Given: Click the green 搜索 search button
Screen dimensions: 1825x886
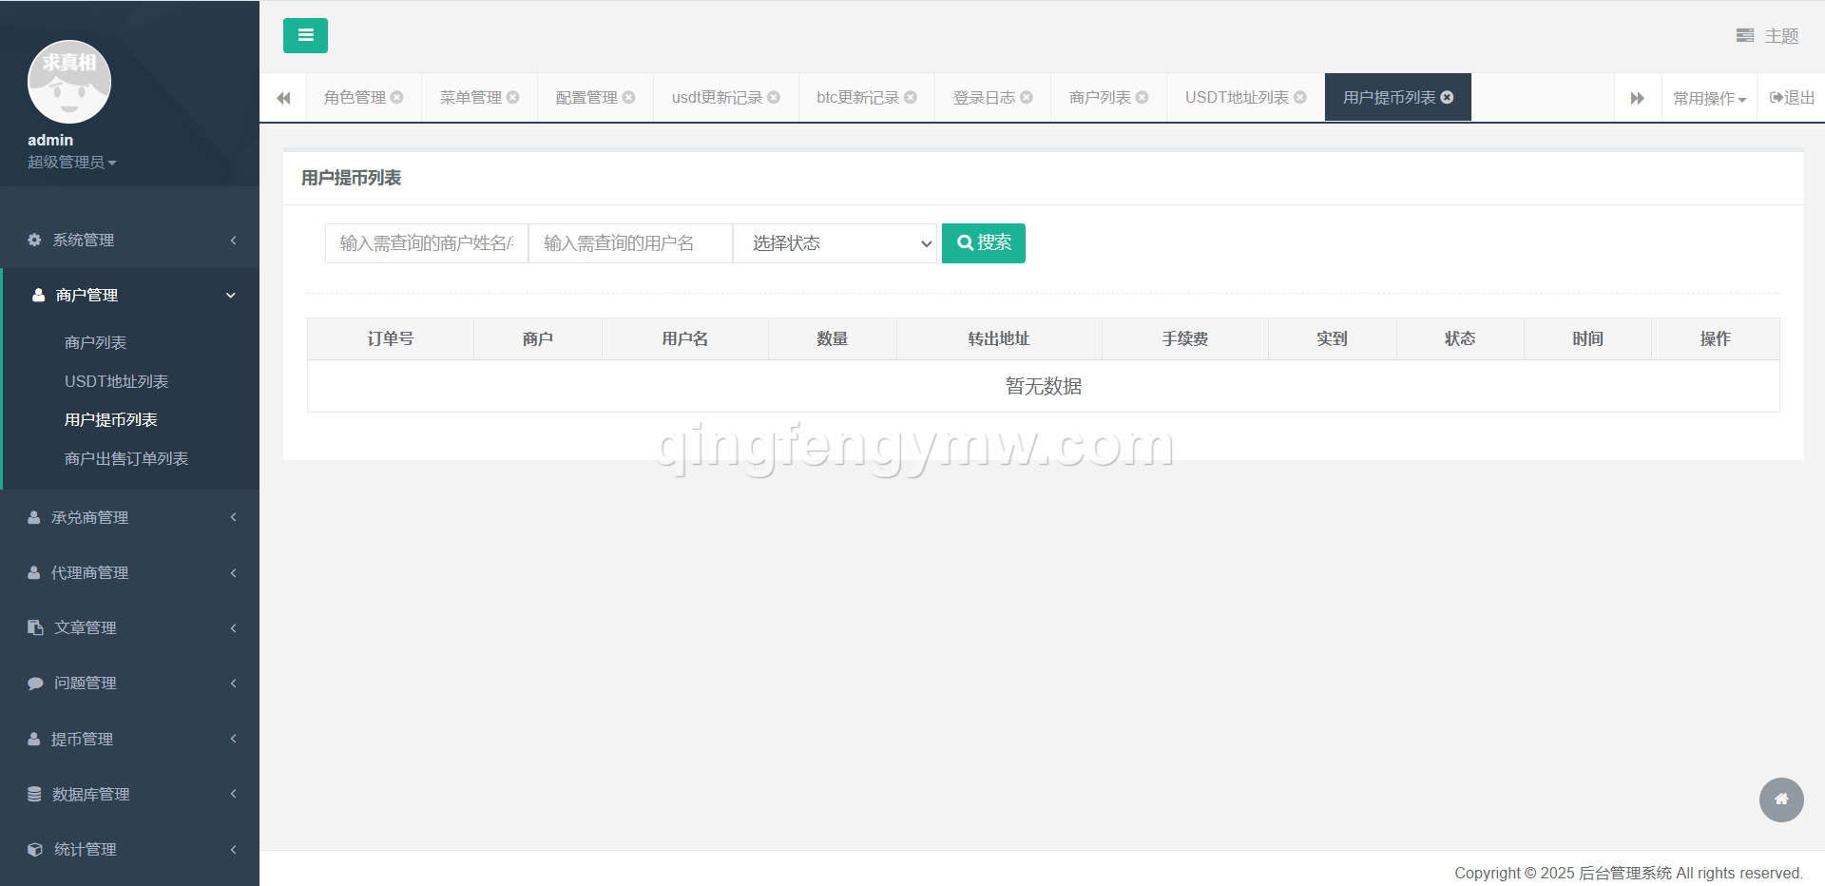Looking at the screenshot, I should (x=984, y=243).
